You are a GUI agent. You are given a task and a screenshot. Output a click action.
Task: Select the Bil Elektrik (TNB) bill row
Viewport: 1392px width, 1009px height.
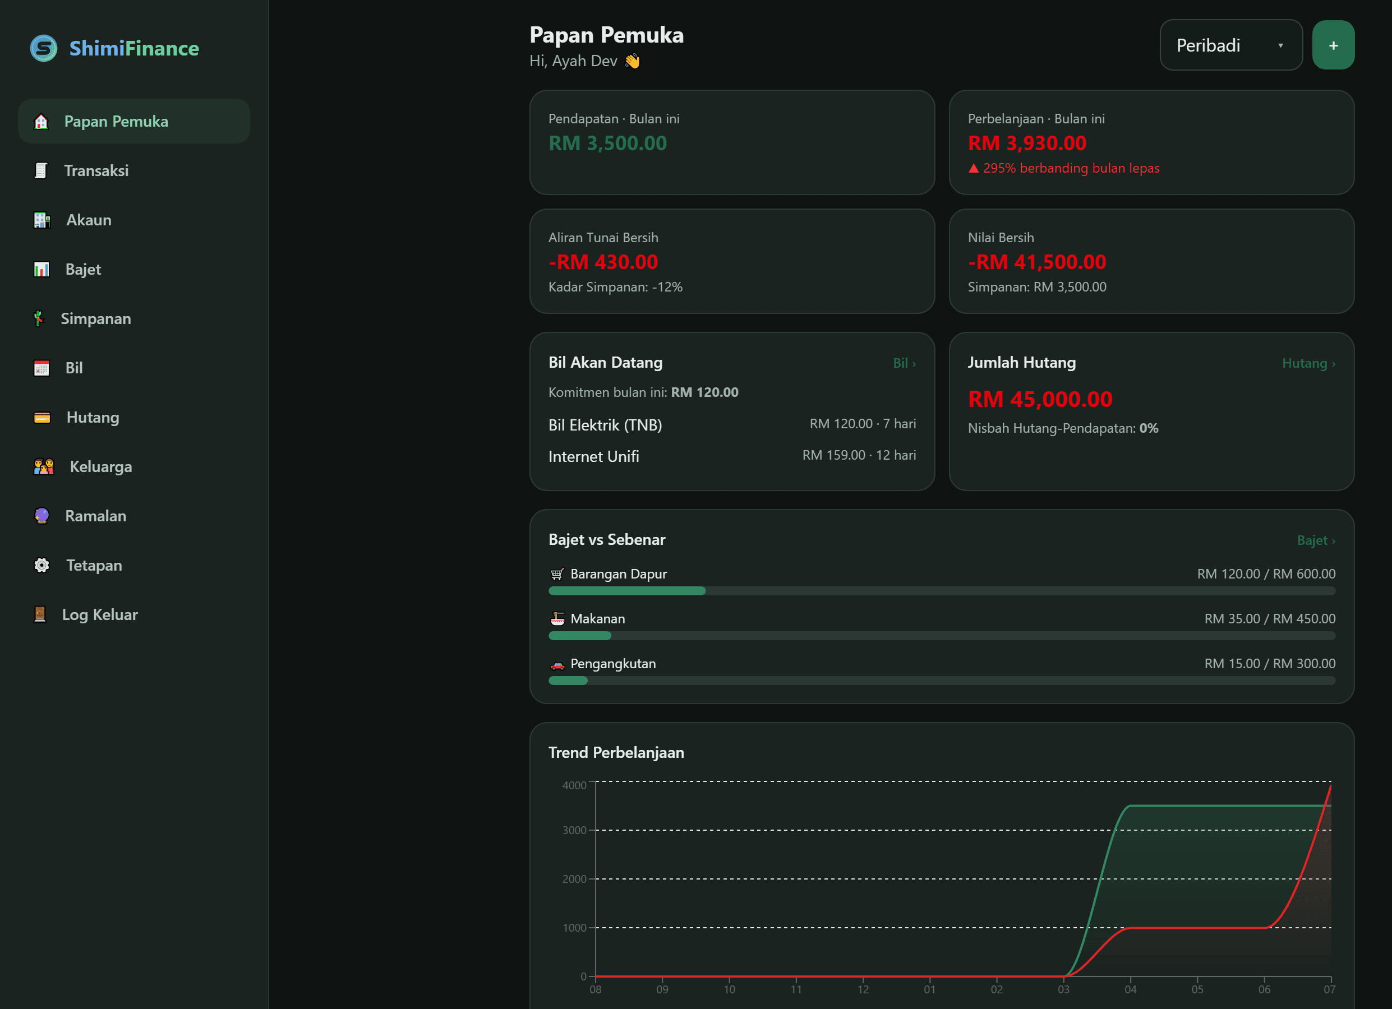pos(732,424)
